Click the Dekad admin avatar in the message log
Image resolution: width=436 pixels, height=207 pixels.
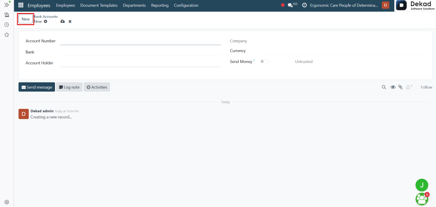[x=23, y=114]
